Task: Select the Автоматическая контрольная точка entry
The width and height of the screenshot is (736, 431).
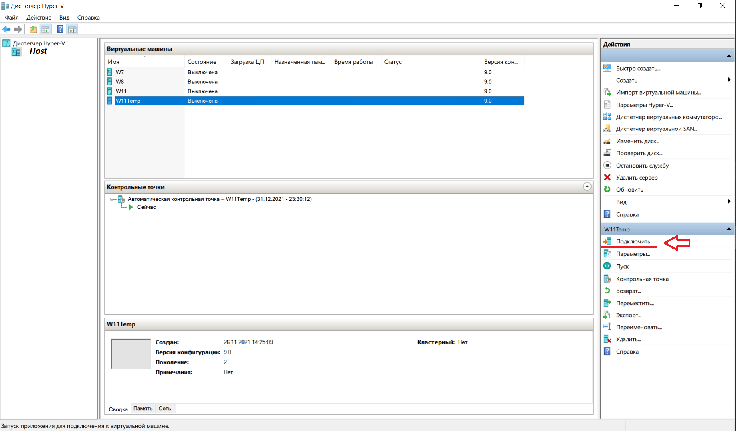Action: point(220,199)
